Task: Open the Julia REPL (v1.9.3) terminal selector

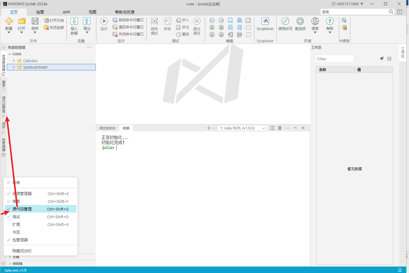Action: click(x=242, y=128)
